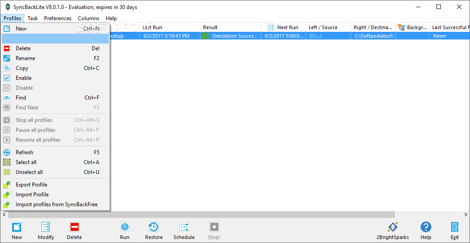The image size is (470, 243).
Task: Click the C:\...\ source cell
Action: 328,36
